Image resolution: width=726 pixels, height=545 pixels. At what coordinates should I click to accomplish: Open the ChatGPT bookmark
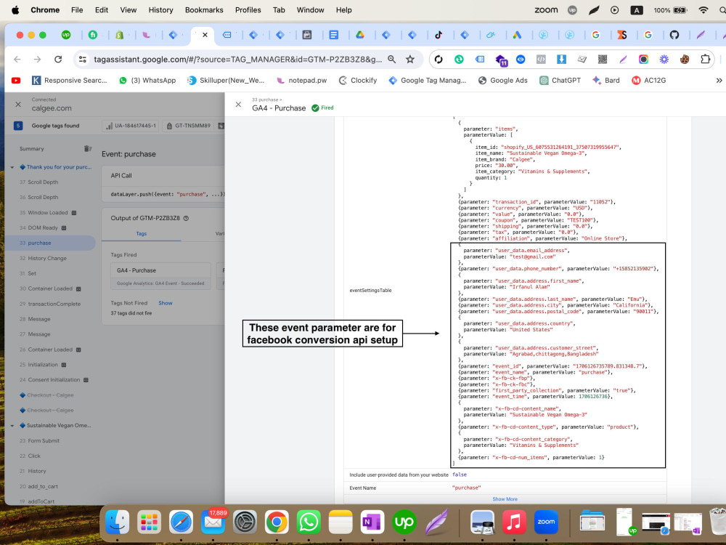pyautogui.click(x=560, y=80)
